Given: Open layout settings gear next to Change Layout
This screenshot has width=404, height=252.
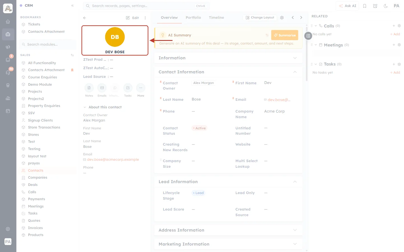Looking at the screenshot, I should tap(282, 18).
